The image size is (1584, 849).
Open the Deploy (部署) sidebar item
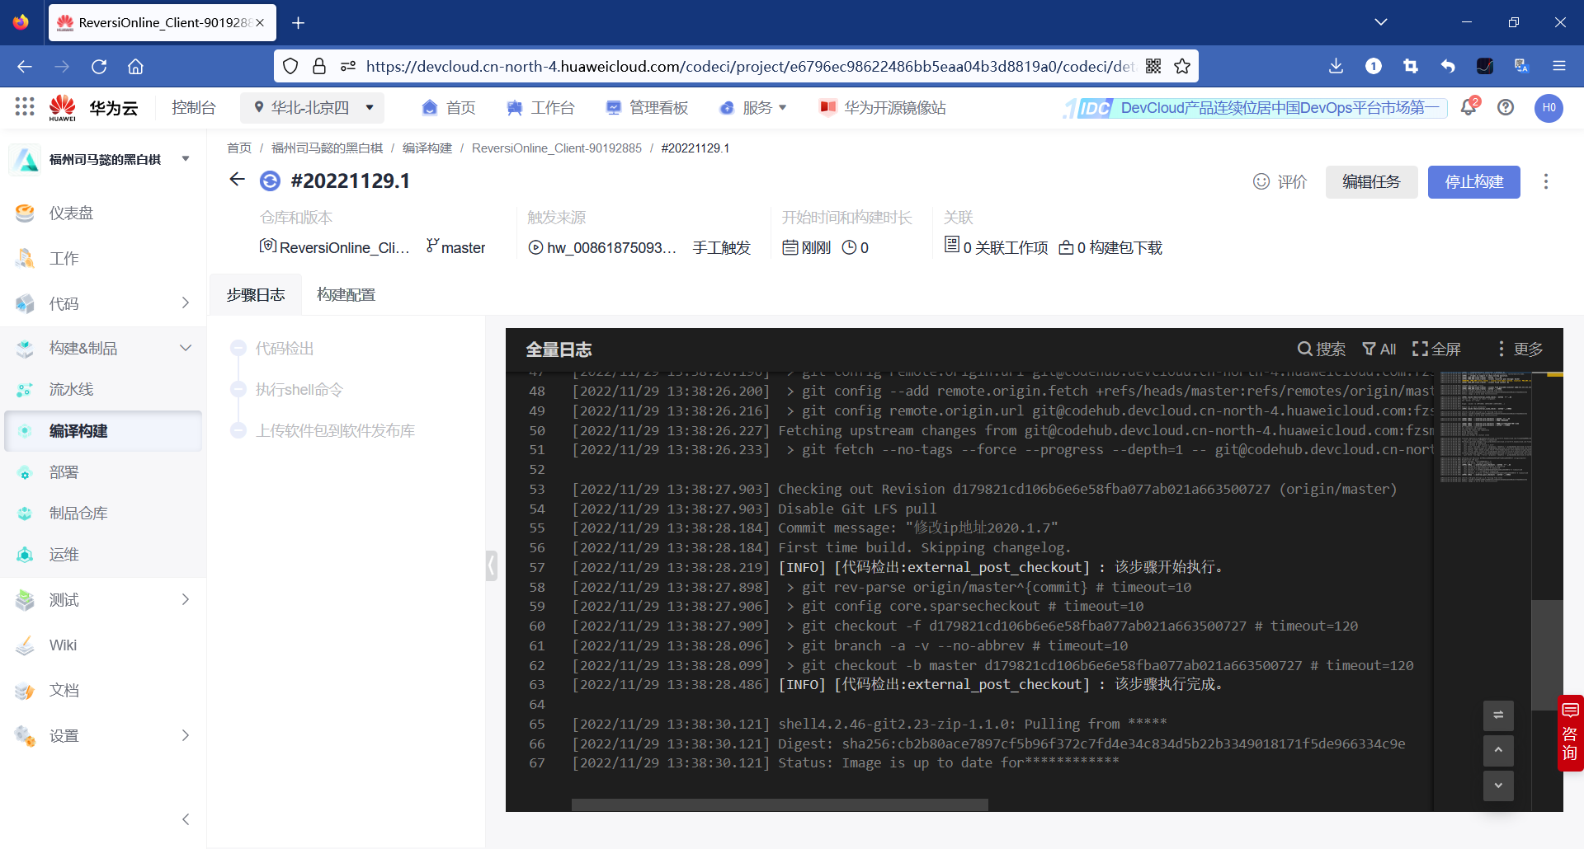(x=103, y=472)
